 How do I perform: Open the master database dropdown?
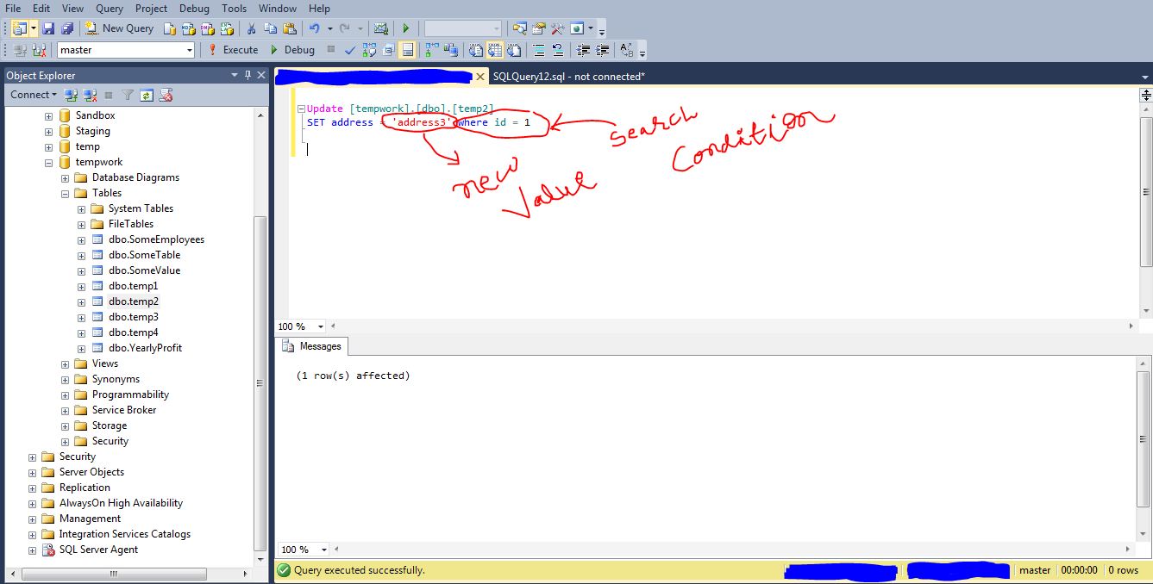pyautogui.click(x=190, y=50)
